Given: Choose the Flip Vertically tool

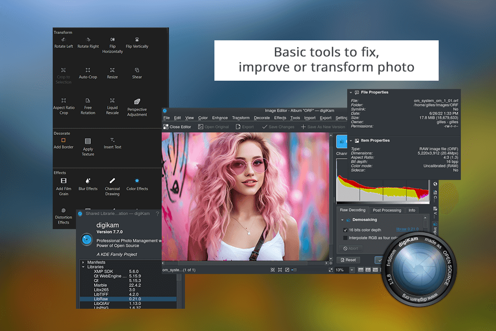Looking at the screenshot, I should click(137, 43).
